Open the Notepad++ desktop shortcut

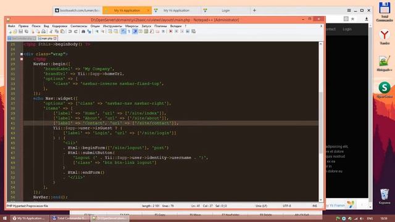point(385,64)
